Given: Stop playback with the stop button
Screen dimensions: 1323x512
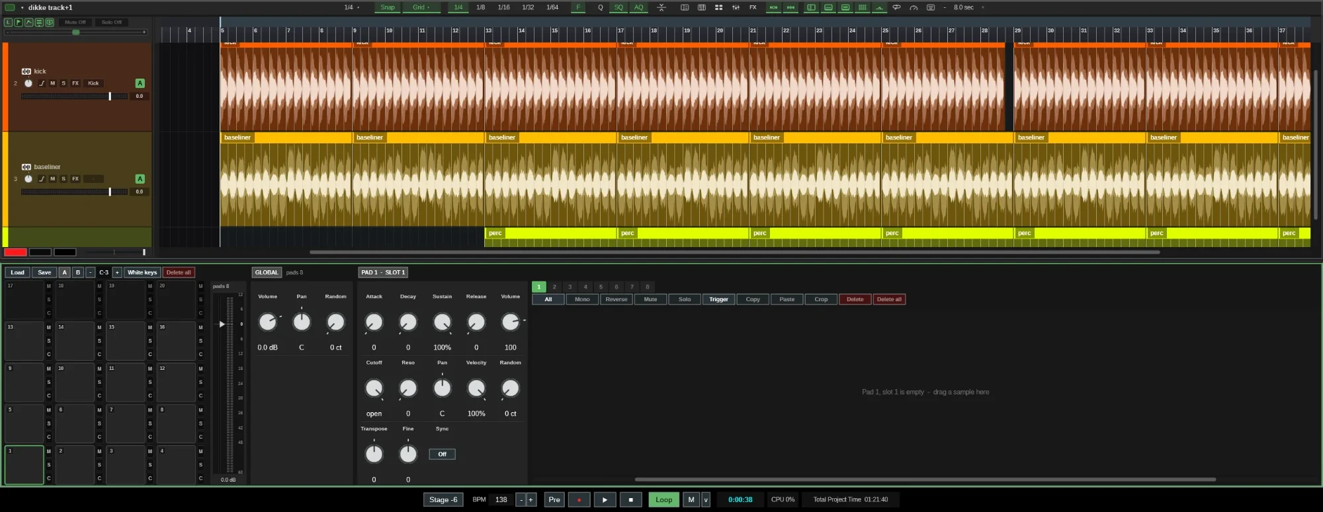Looking at the screenshot, I should point(630,500).
